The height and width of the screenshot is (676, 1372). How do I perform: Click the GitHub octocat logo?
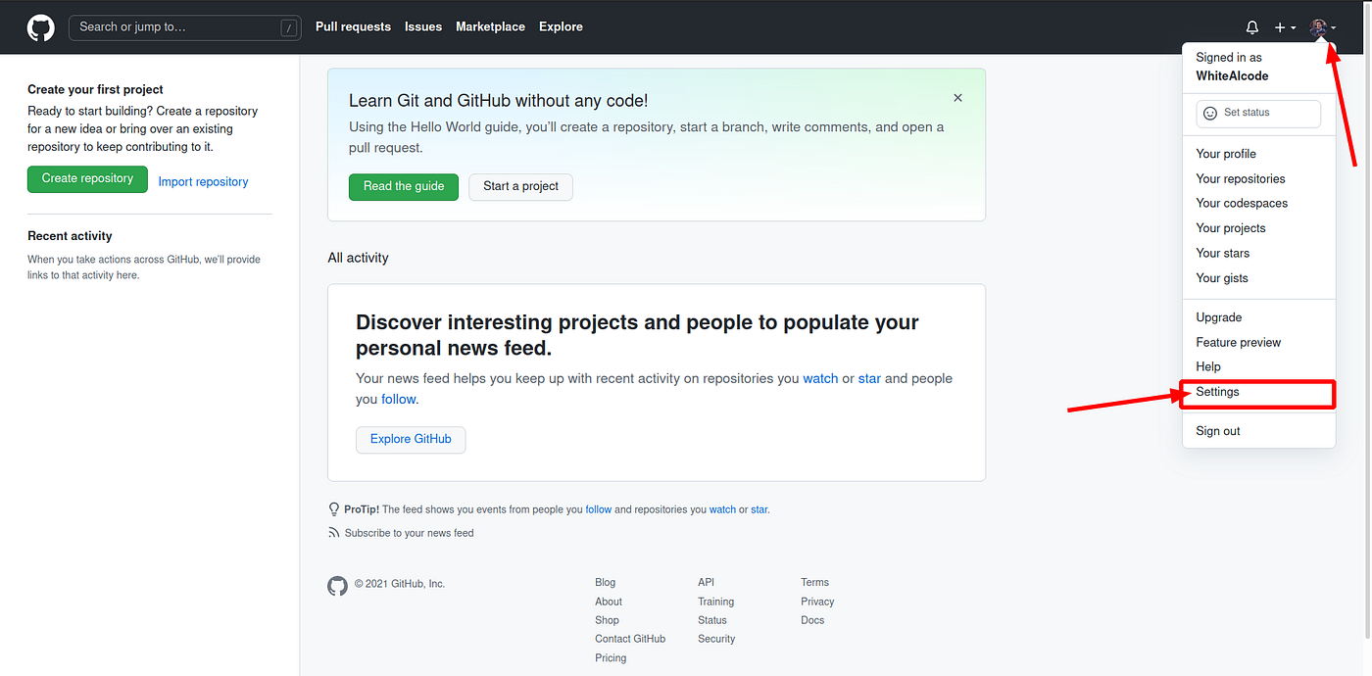point(39,26)
